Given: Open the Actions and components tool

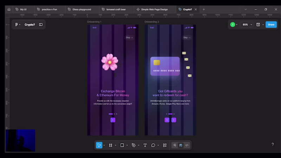Looking at the screenshot, I should coord(165,145).
